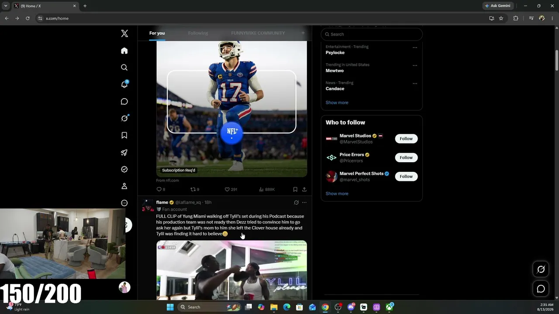This screenshot has width=559, height=314.
Task: Open Chrome media controls icon
Action: pos(531,18)
